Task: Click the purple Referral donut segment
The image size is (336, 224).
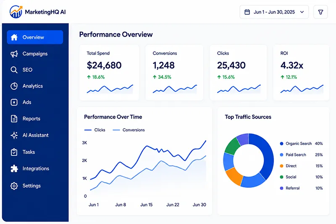Action: point(243,139)
